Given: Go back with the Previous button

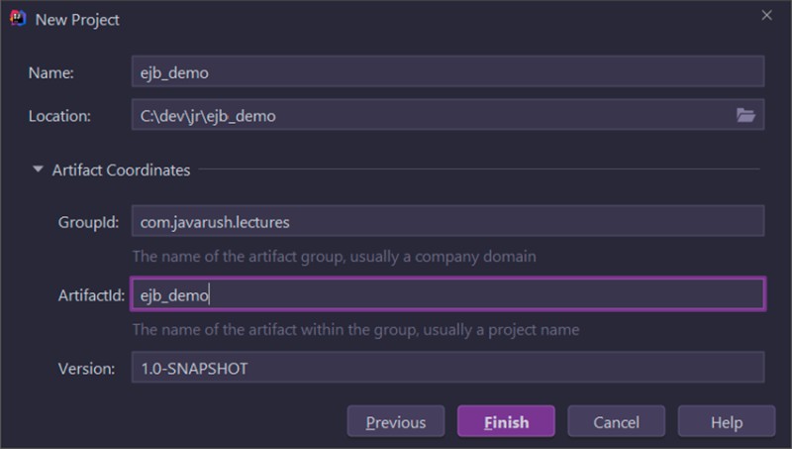Looking at the screenshot, I should pos(396,421).
